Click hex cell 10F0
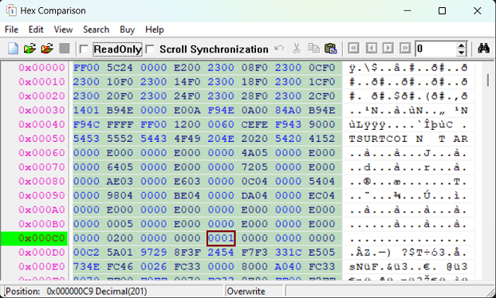The image size is (496, 298). click(120, 82)
